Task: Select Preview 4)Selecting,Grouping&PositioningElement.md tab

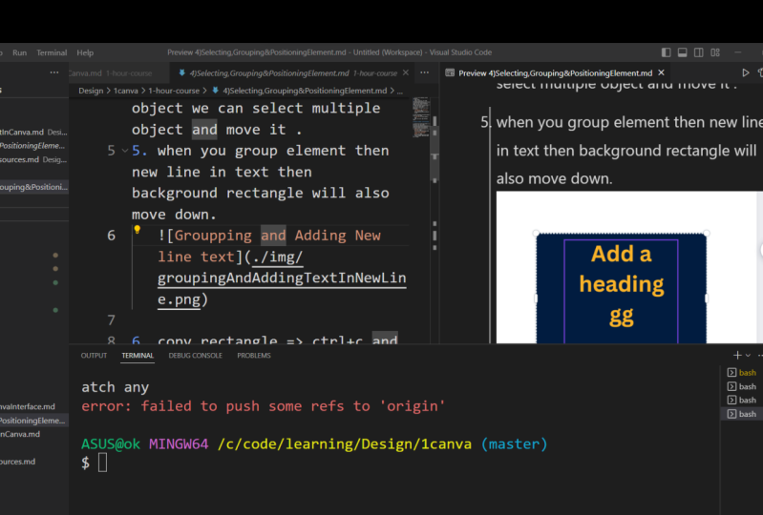Action: coord(555,73)
